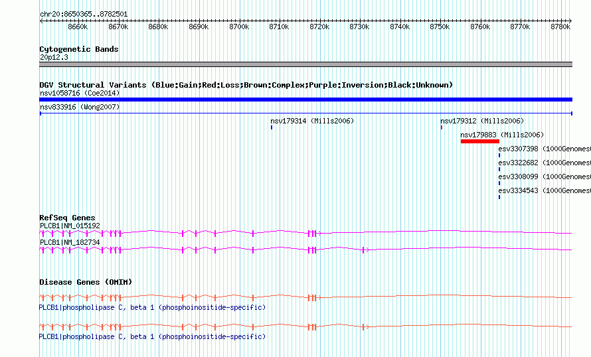
Task: Select the first orange OMIM PLCB1 gene glyph
Action: (x=305, y=298)
